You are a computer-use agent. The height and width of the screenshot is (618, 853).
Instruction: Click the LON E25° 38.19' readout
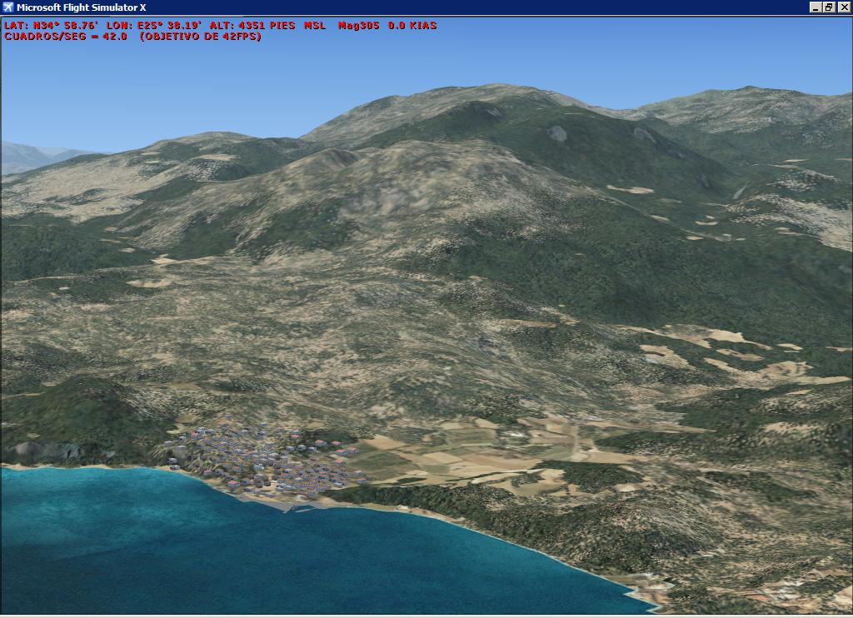pyautogui.click(x=153, y=25)
